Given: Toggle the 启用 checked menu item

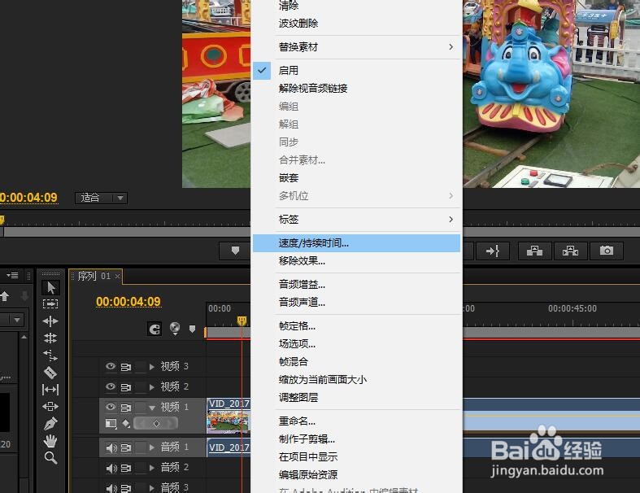Looking at the screenshot, I should (357, 70).
